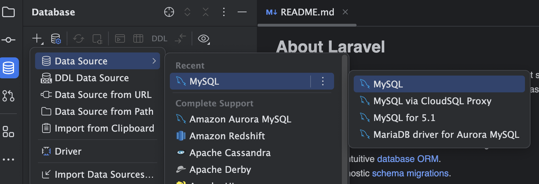
Task: Select Amazon Redshift data source
Action: [252, 136]
